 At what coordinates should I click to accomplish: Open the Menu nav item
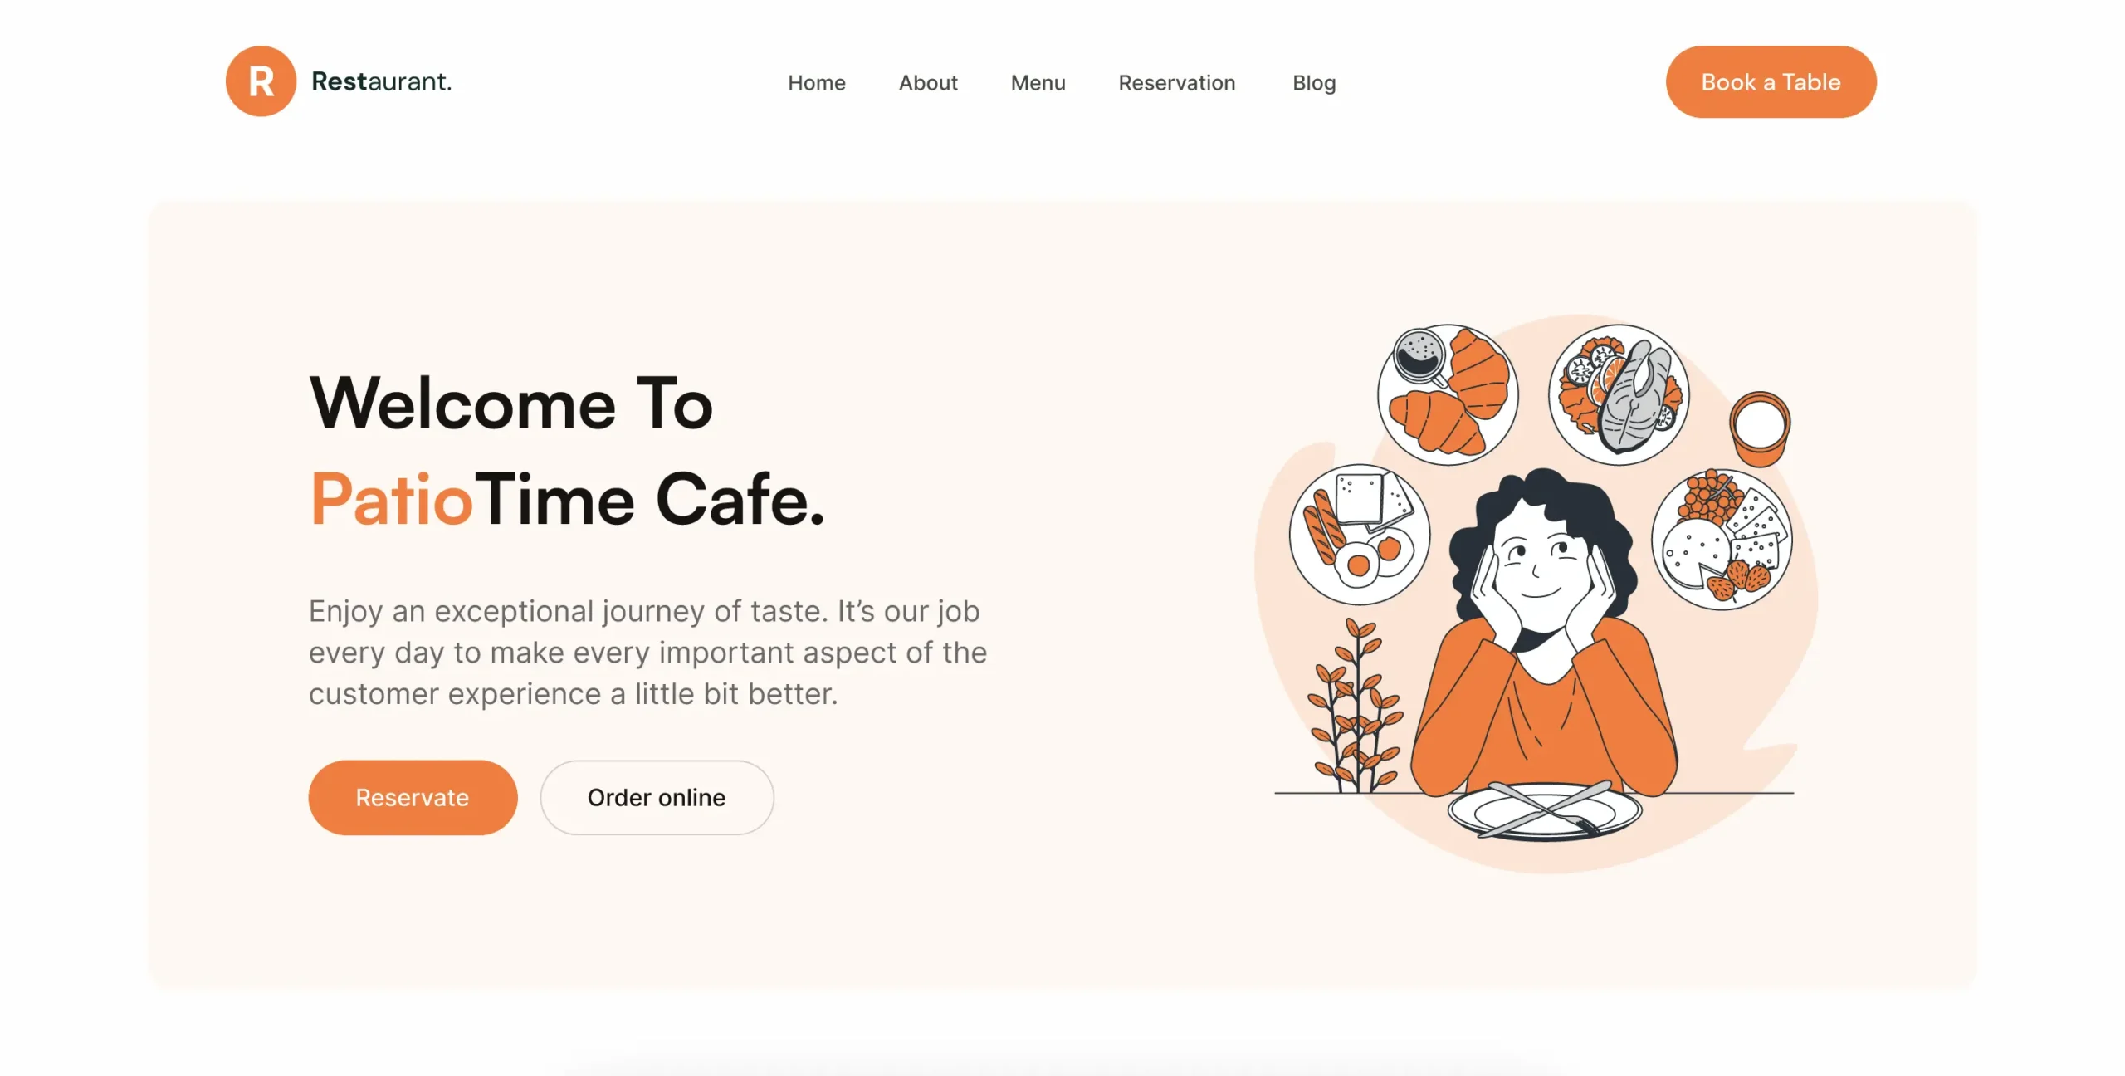coord(1038,83)
